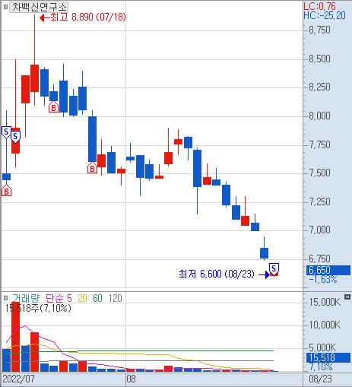Click the 15,000K volume axis label

pyautogui.click(x=325, y=302)
